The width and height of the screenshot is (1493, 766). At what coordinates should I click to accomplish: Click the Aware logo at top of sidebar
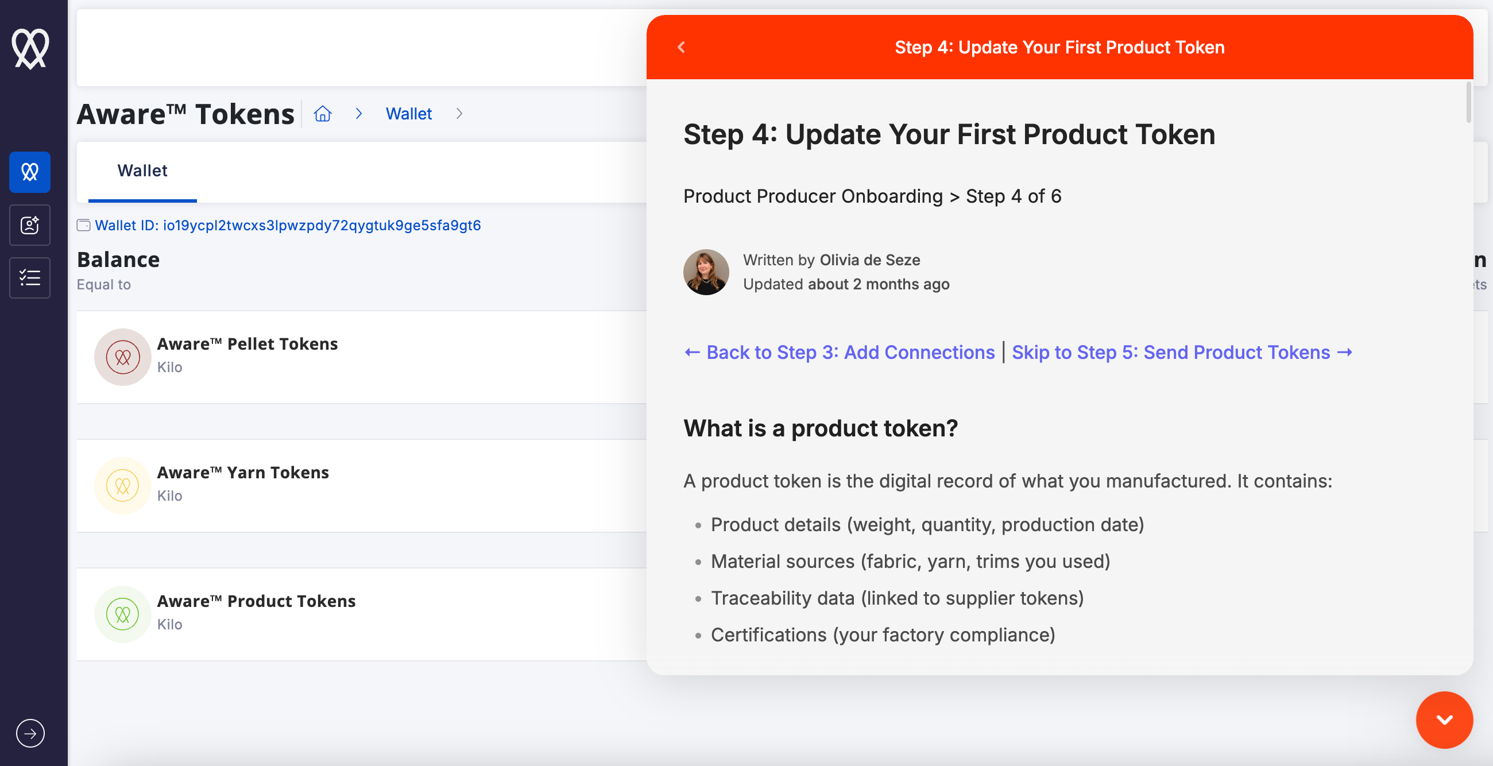[30, 48]
